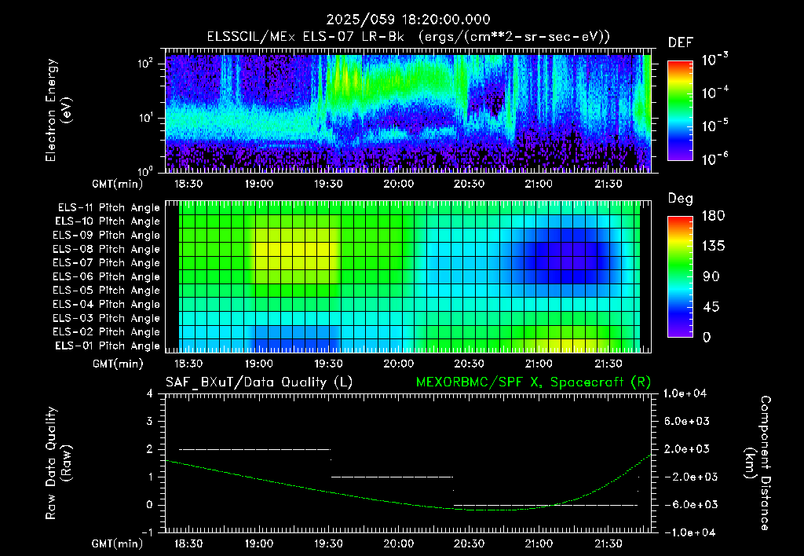This screenshot has height=556, width=804.
Task: Click the 4 tick on Data Quality axis
Action: coord(150,393)
